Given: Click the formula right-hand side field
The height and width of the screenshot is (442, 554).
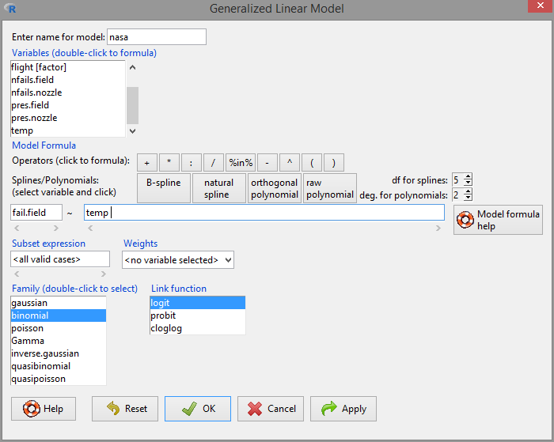Looking at the screenshot, I should point(264,213).
